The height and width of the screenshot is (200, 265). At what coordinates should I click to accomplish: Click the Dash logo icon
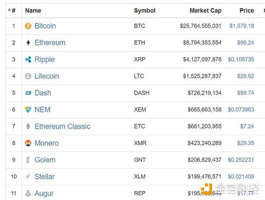[28, 93]
